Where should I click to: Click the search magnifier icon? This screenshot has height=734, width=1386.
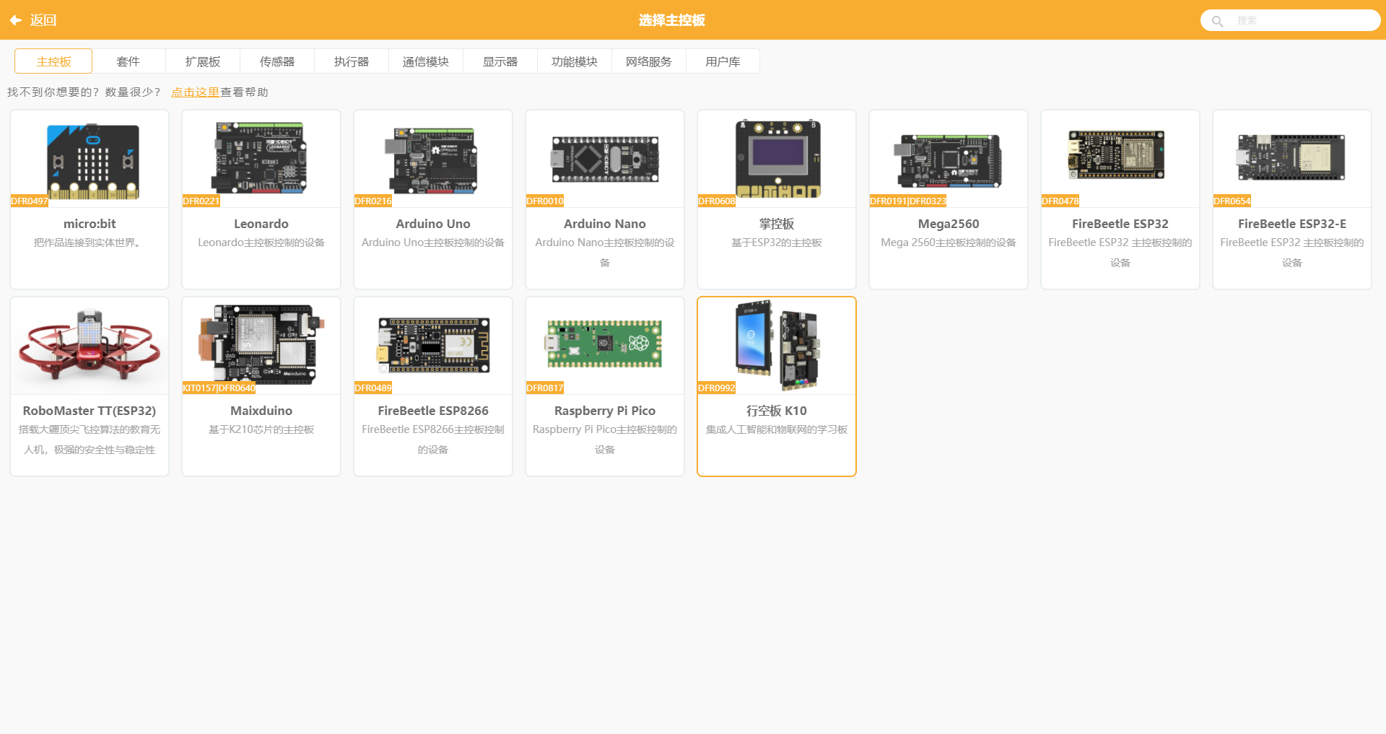tap(1217, 21)
